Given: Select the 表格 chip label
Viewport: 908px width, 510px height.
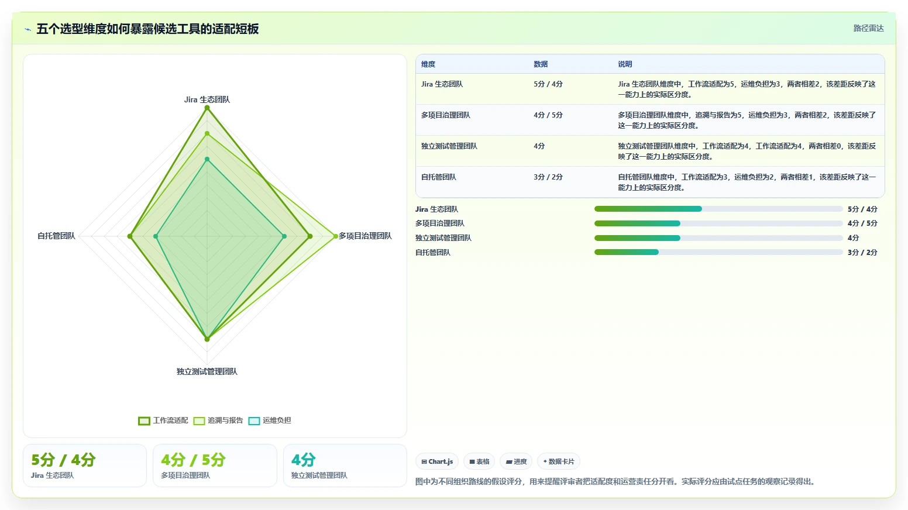Looking at the screenshot, I should point(483,462).
